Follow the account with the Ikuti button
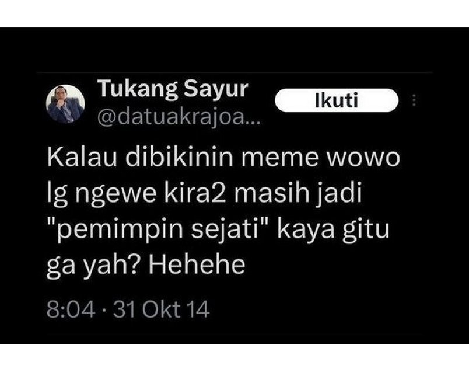This screenshot has height=369, width=469. tap(337, 100)
